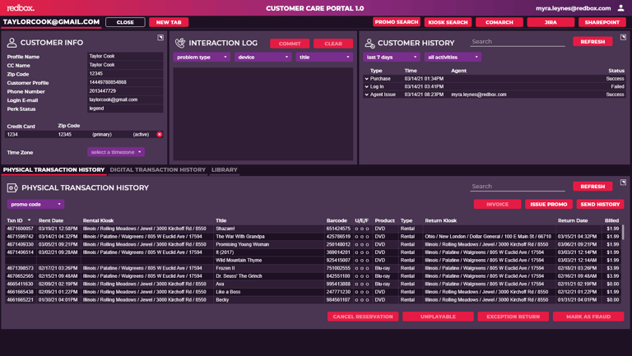Click Exception Return
The width and height of the screenshot is (632, 356).
click(513, 317)
